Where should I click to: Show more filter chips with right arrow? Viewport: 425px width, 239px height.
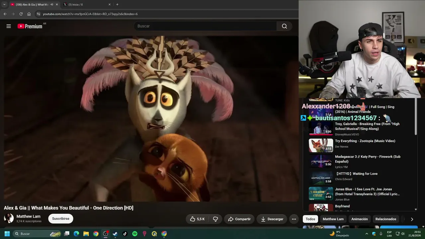[412, 219]
